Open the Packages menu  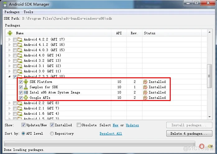(12, 12)
